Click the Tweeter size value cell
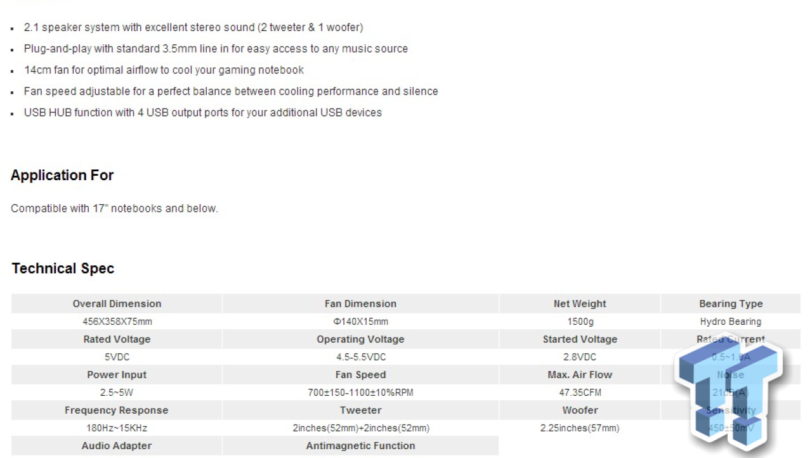The image size is (812, 458). (360, 428)
